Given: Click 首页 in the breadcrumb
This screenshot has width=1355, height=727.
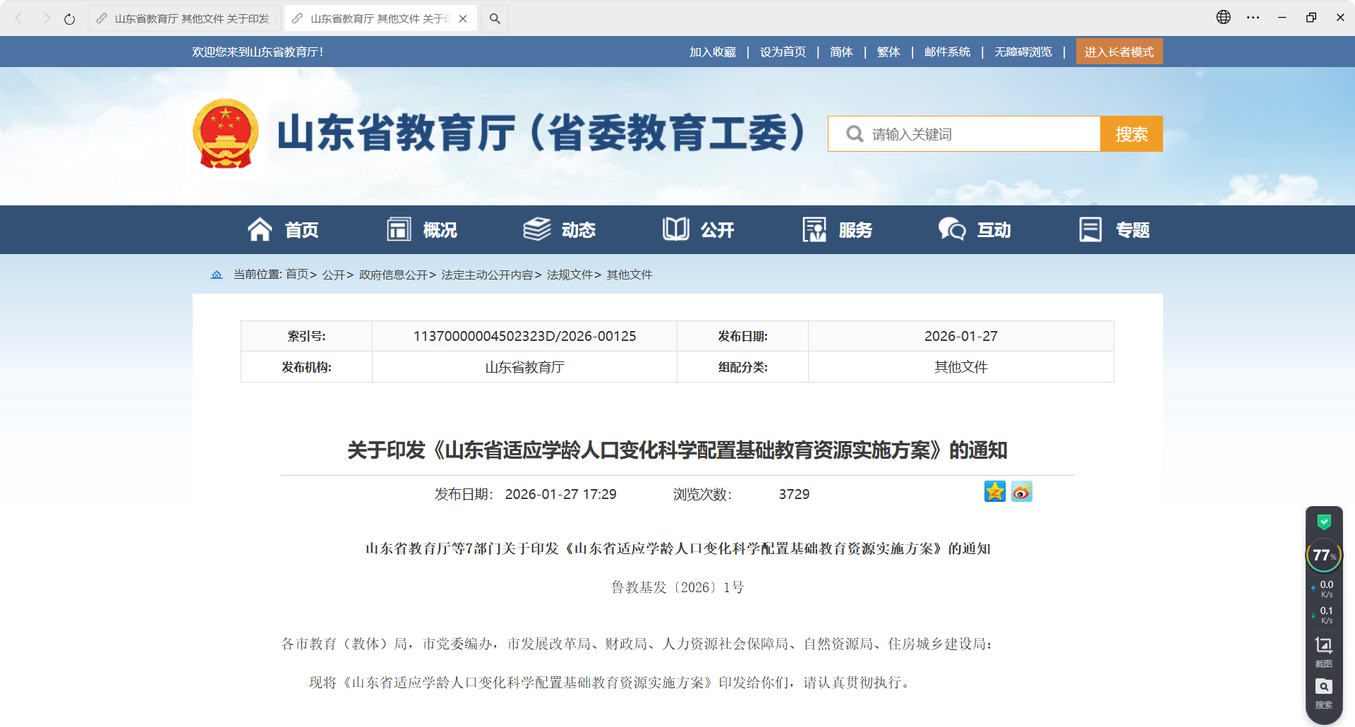Looking at the screenshot, I should tap(297, 275).
